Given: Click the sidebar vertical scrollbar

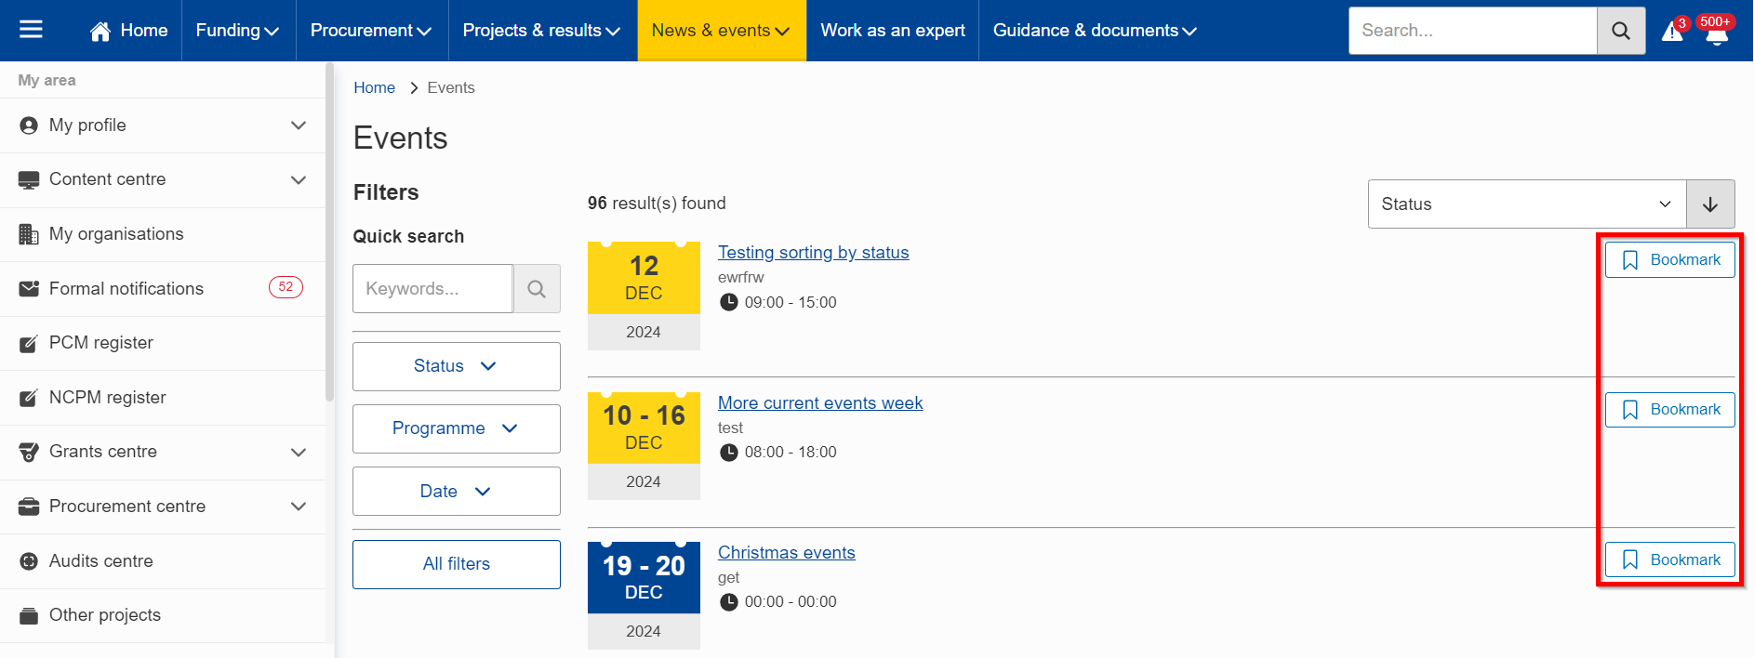Looking at the screenshot, I should tap(329, 232).
